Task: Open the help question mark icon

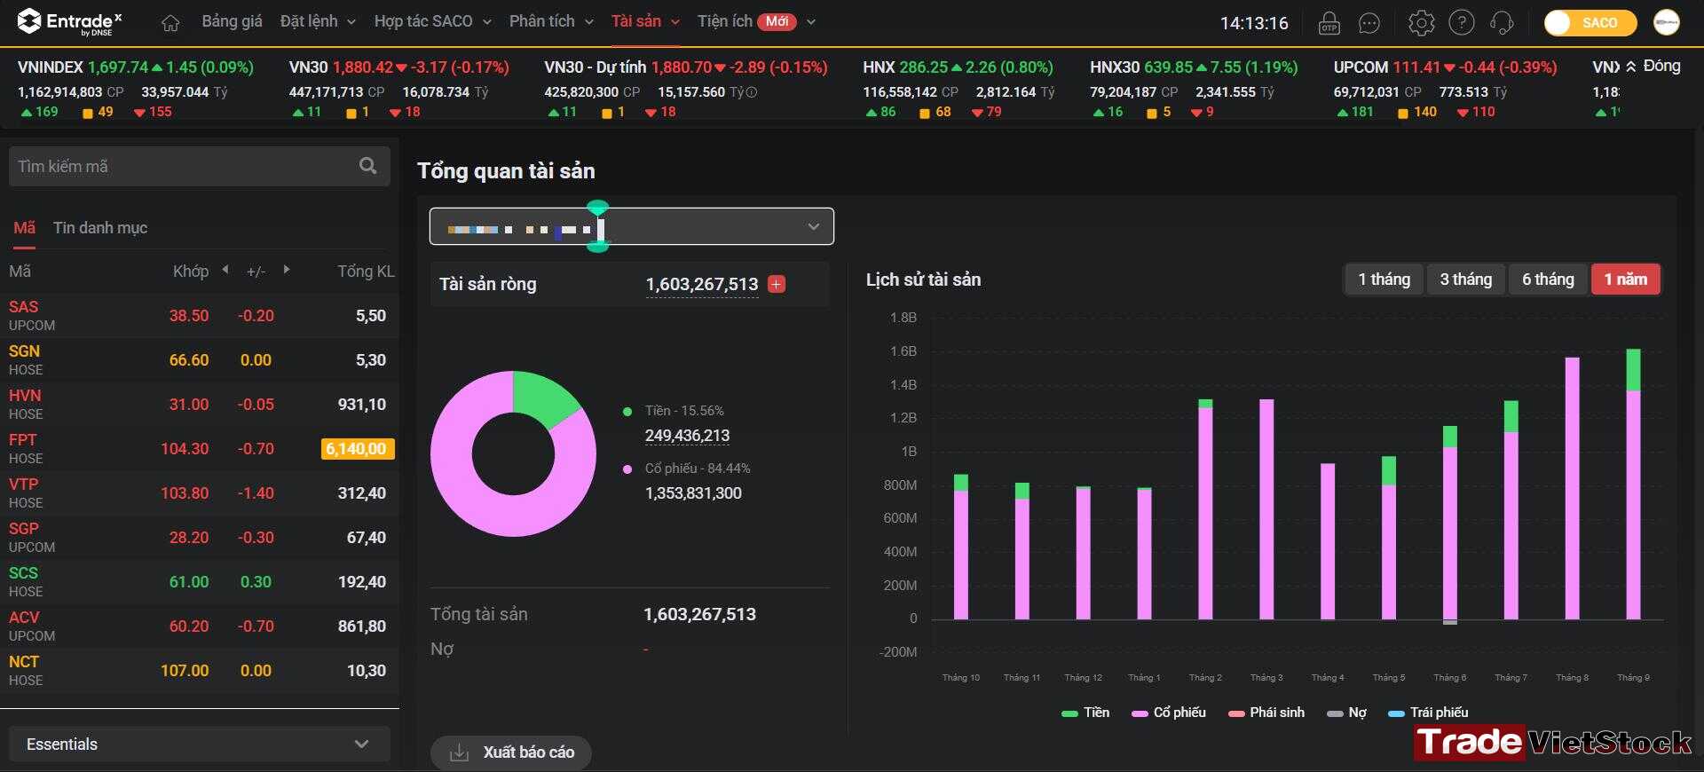Action: tap(1461, 23)
